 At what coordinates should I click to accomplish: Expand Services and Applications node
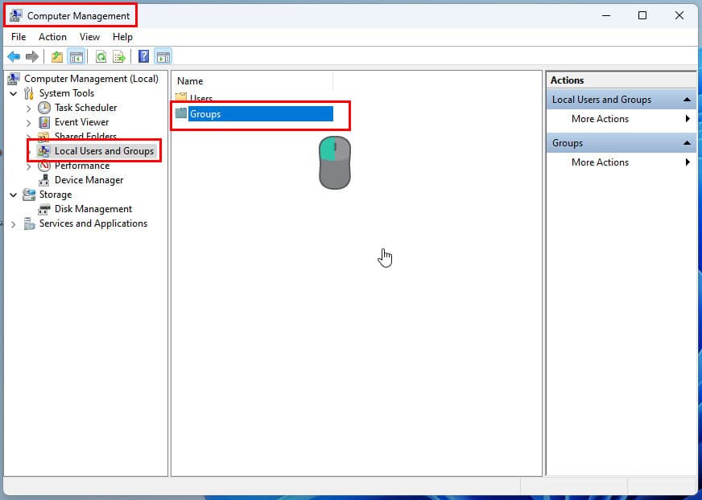pos(14,224)
